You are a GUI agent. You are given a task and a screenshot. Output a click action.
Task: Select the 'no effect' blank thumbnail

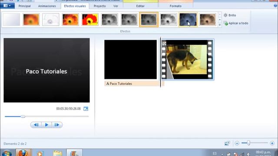click(x=11, y=19)
